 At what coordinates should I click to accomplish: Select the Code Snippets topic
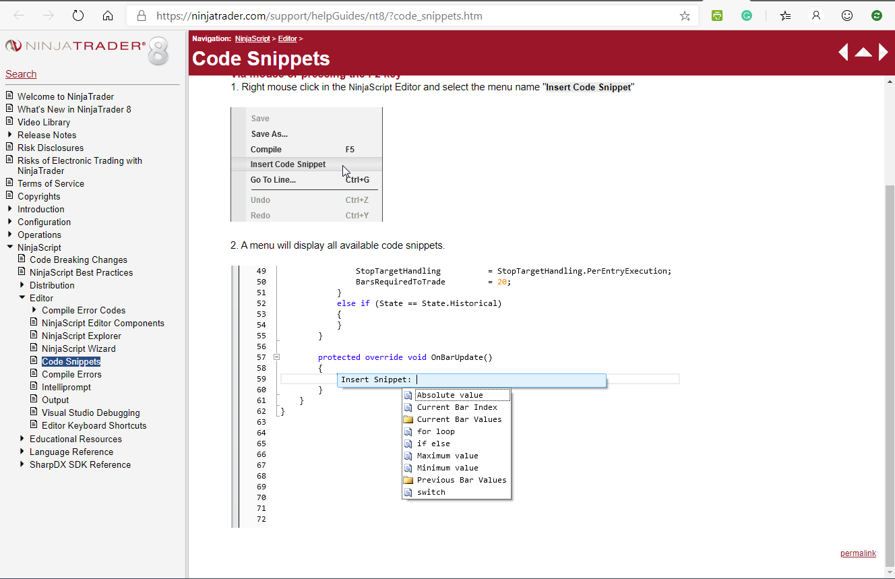pyautogui.click(x=71, y=361)
